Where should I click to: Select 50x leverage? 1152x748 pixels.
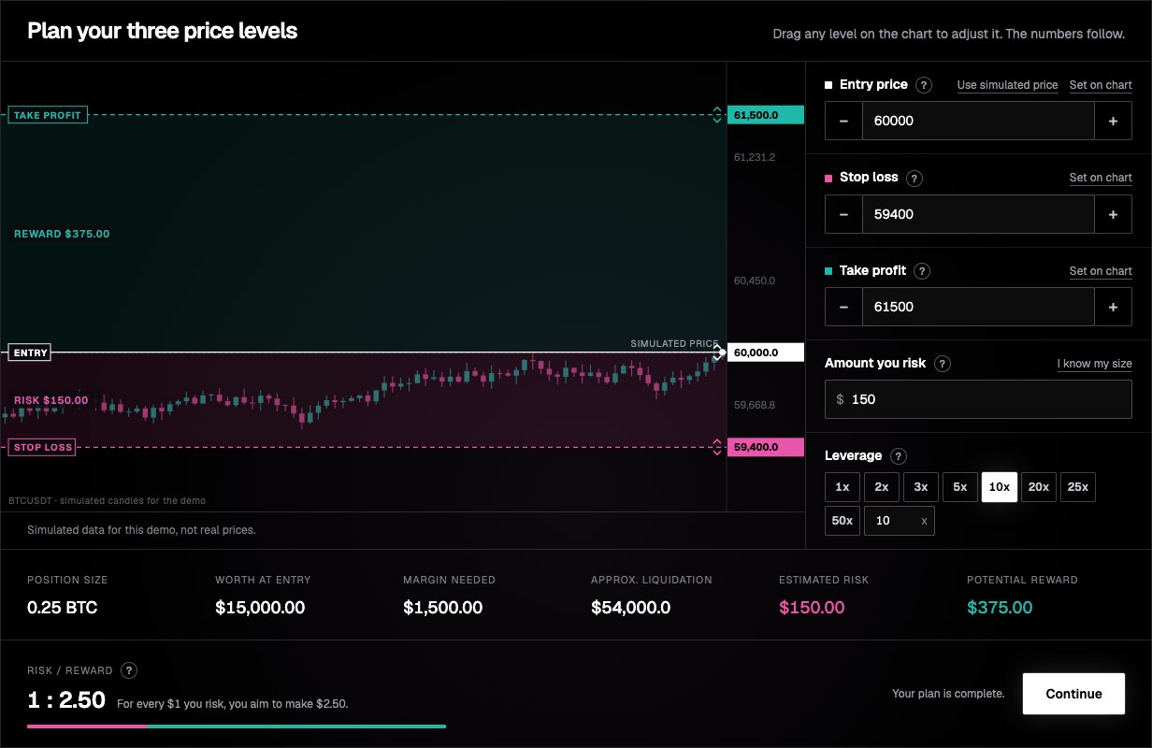click(x=842, y=521)
